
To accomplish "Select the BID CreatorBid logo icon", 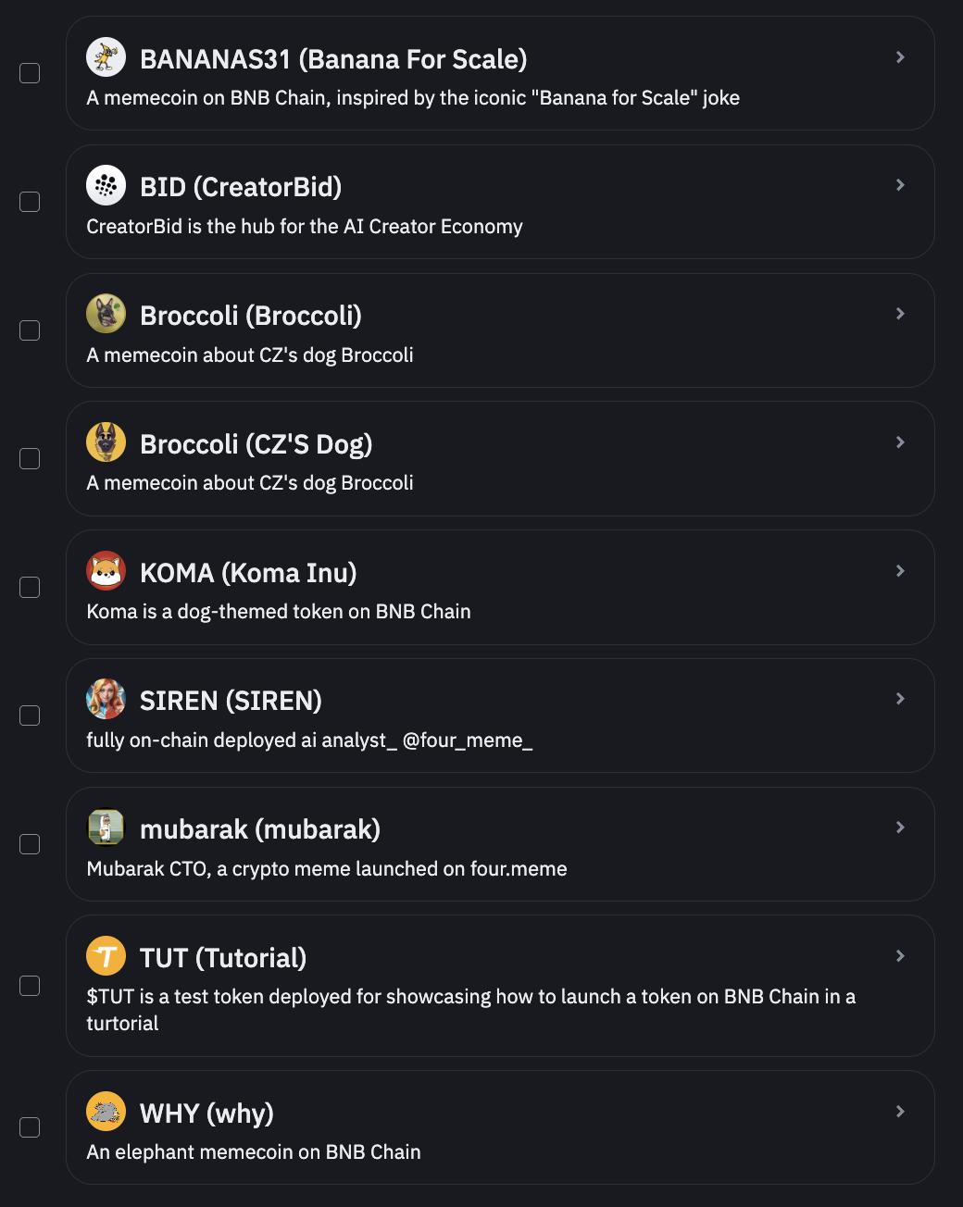I will 106,185.
